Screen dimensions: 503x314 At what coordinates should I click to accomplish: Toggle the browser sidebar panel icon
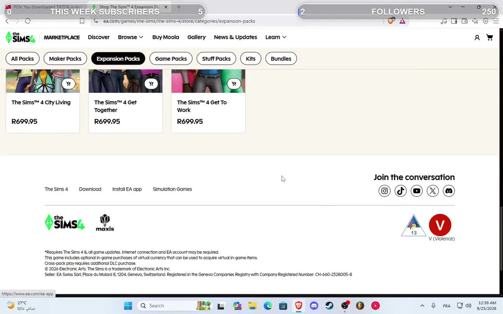454,21
